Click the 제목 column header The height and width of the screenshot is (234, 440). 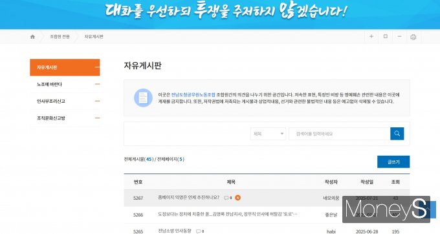click(x=231, y=182)
